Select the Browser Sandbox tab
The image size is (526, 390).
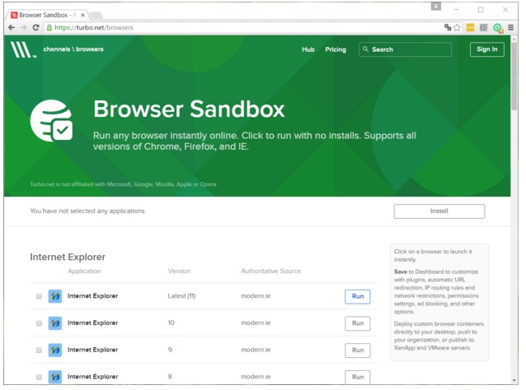45,15
